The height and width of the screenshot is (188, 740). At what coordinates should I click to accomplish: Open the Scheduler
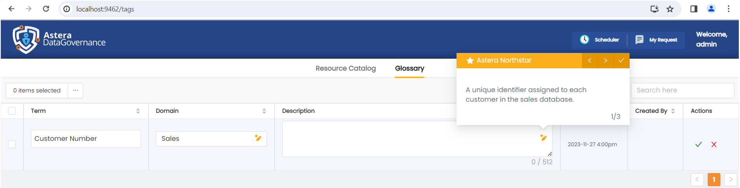click(599, 40)
